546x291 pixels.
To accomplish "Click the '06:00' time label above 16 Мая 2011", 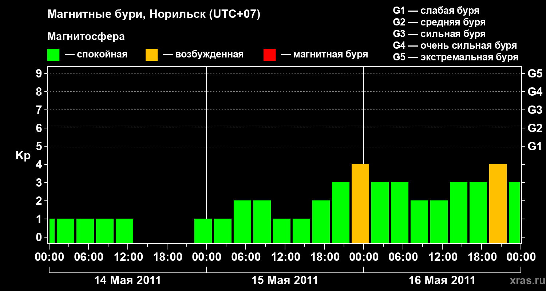I will [x=403, y=257].
